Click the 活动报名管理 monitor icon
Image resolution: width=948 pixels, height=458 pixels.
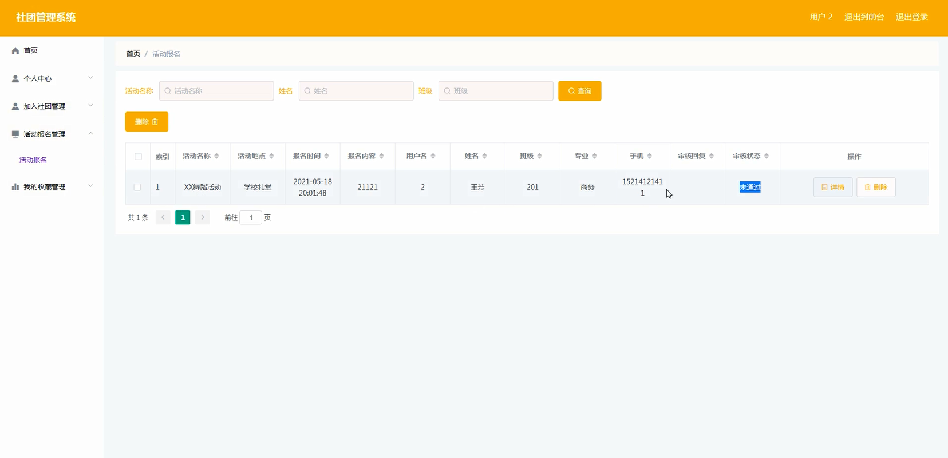(x=15, y=134)
